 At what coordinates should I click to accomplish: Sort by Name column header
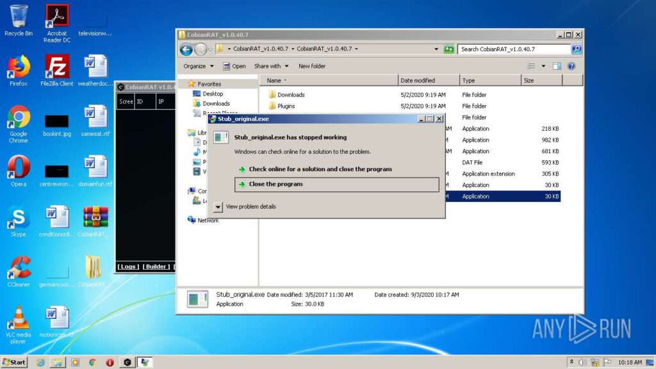(329, 80)
